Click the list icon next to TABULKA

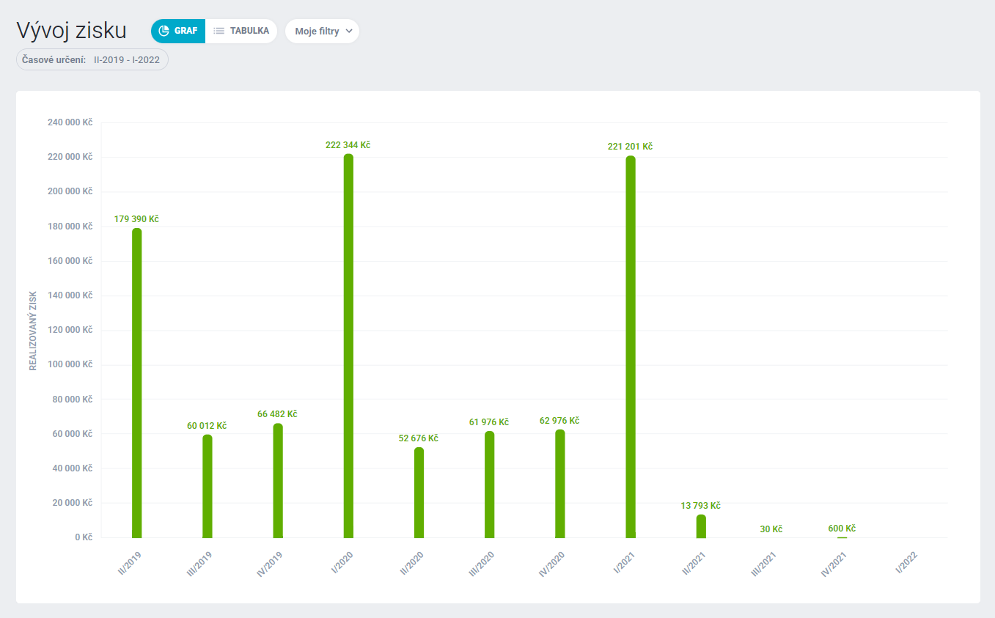[x=219, y=31]
